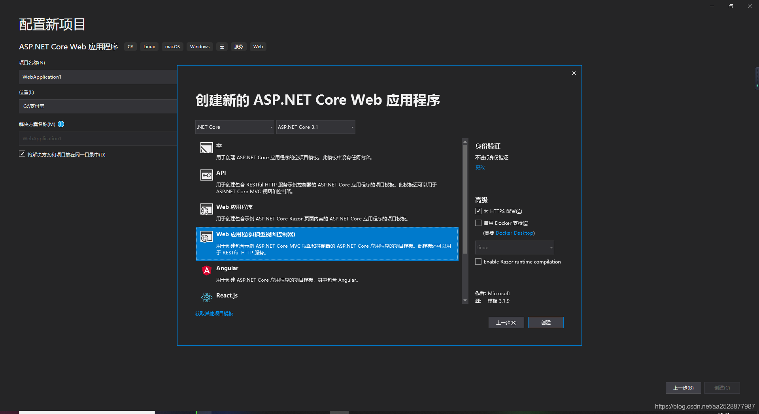Toggle the HTTPS configuration checkbox
Image resolution: width=759 pixels, height=414 pixels.
coord(478,211)
